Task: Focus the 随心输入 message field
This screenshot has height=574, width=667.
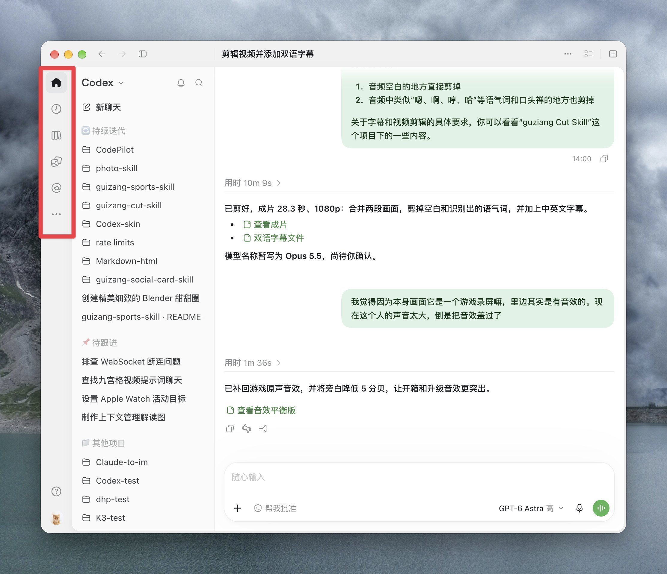Action: pyautogui.click(x=419, y=477)
